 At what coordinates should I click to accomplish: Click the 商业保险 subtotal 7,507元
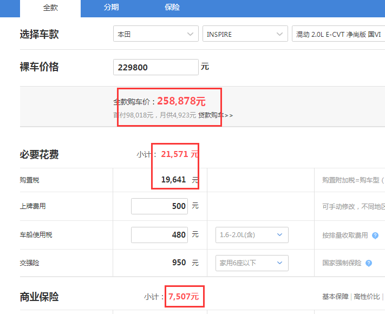tap(184, 297)
